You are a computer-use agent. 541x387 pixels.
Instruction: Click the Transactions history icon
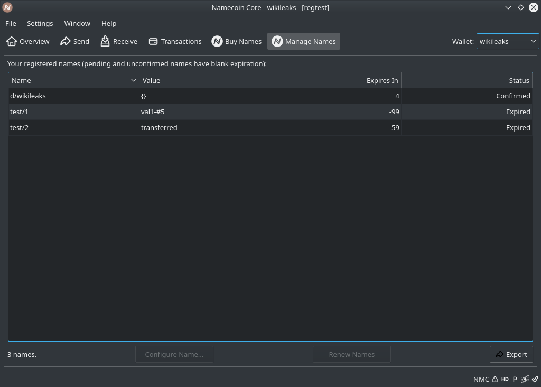153,41
